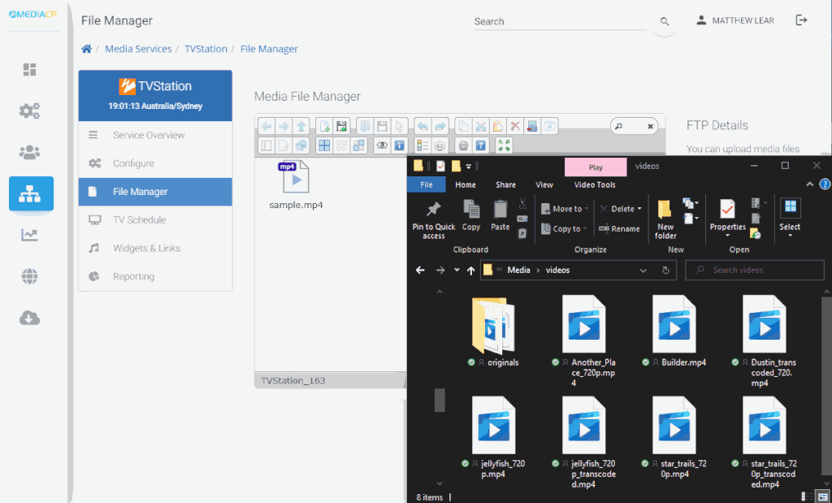Click the eye preview icon in the media file manager
This screenshot has width=832, height=503.
click(382, 145)
